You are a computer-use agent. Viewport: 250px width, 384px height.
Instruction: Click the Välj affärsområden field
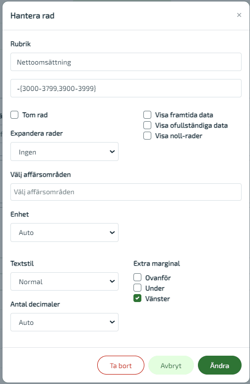(125, 192)
